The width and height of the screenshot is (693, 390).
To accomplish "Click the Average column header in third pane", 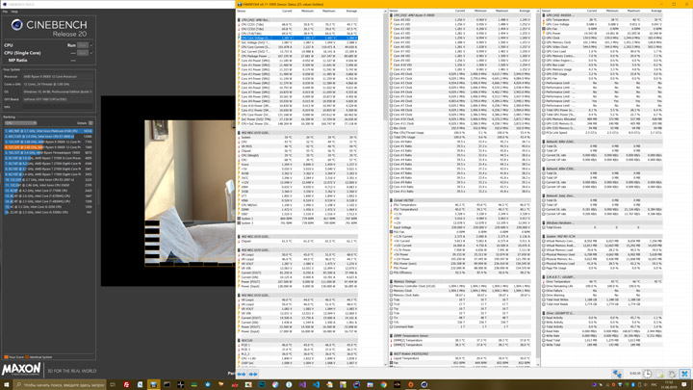I will pos(656,11).
